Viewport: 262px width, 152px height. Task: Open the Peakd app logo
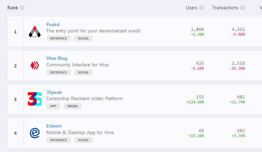(x=35, y=31)
